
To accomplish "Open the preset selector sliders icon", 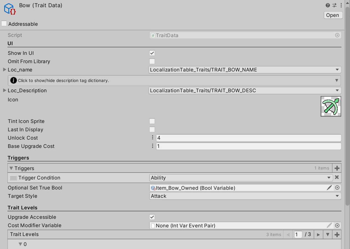I will point(334,5).
